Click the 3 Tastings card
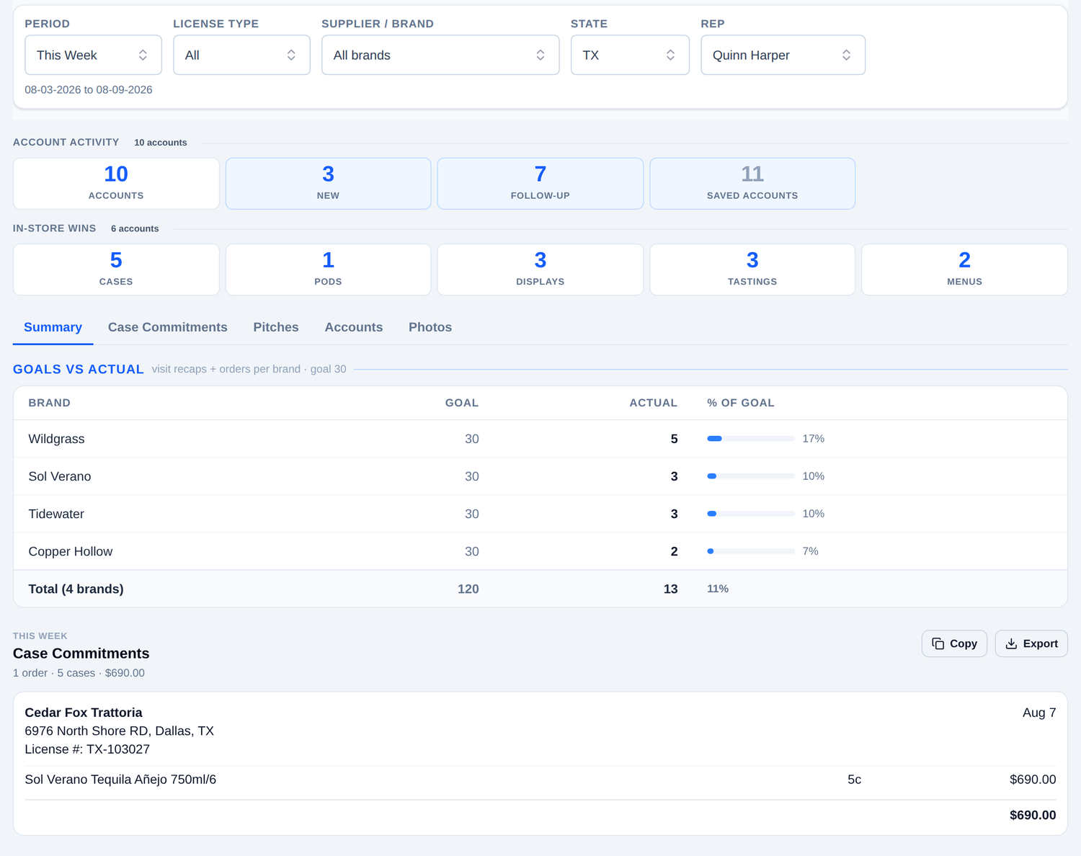 [x=752, y=269]
